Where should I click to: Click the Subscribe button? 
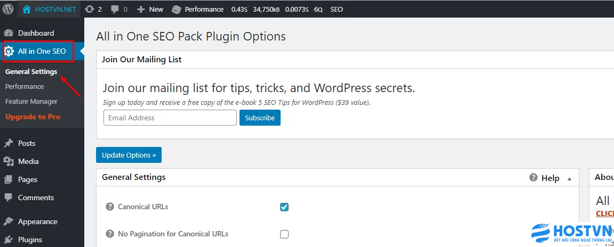(x=260, y=118)
